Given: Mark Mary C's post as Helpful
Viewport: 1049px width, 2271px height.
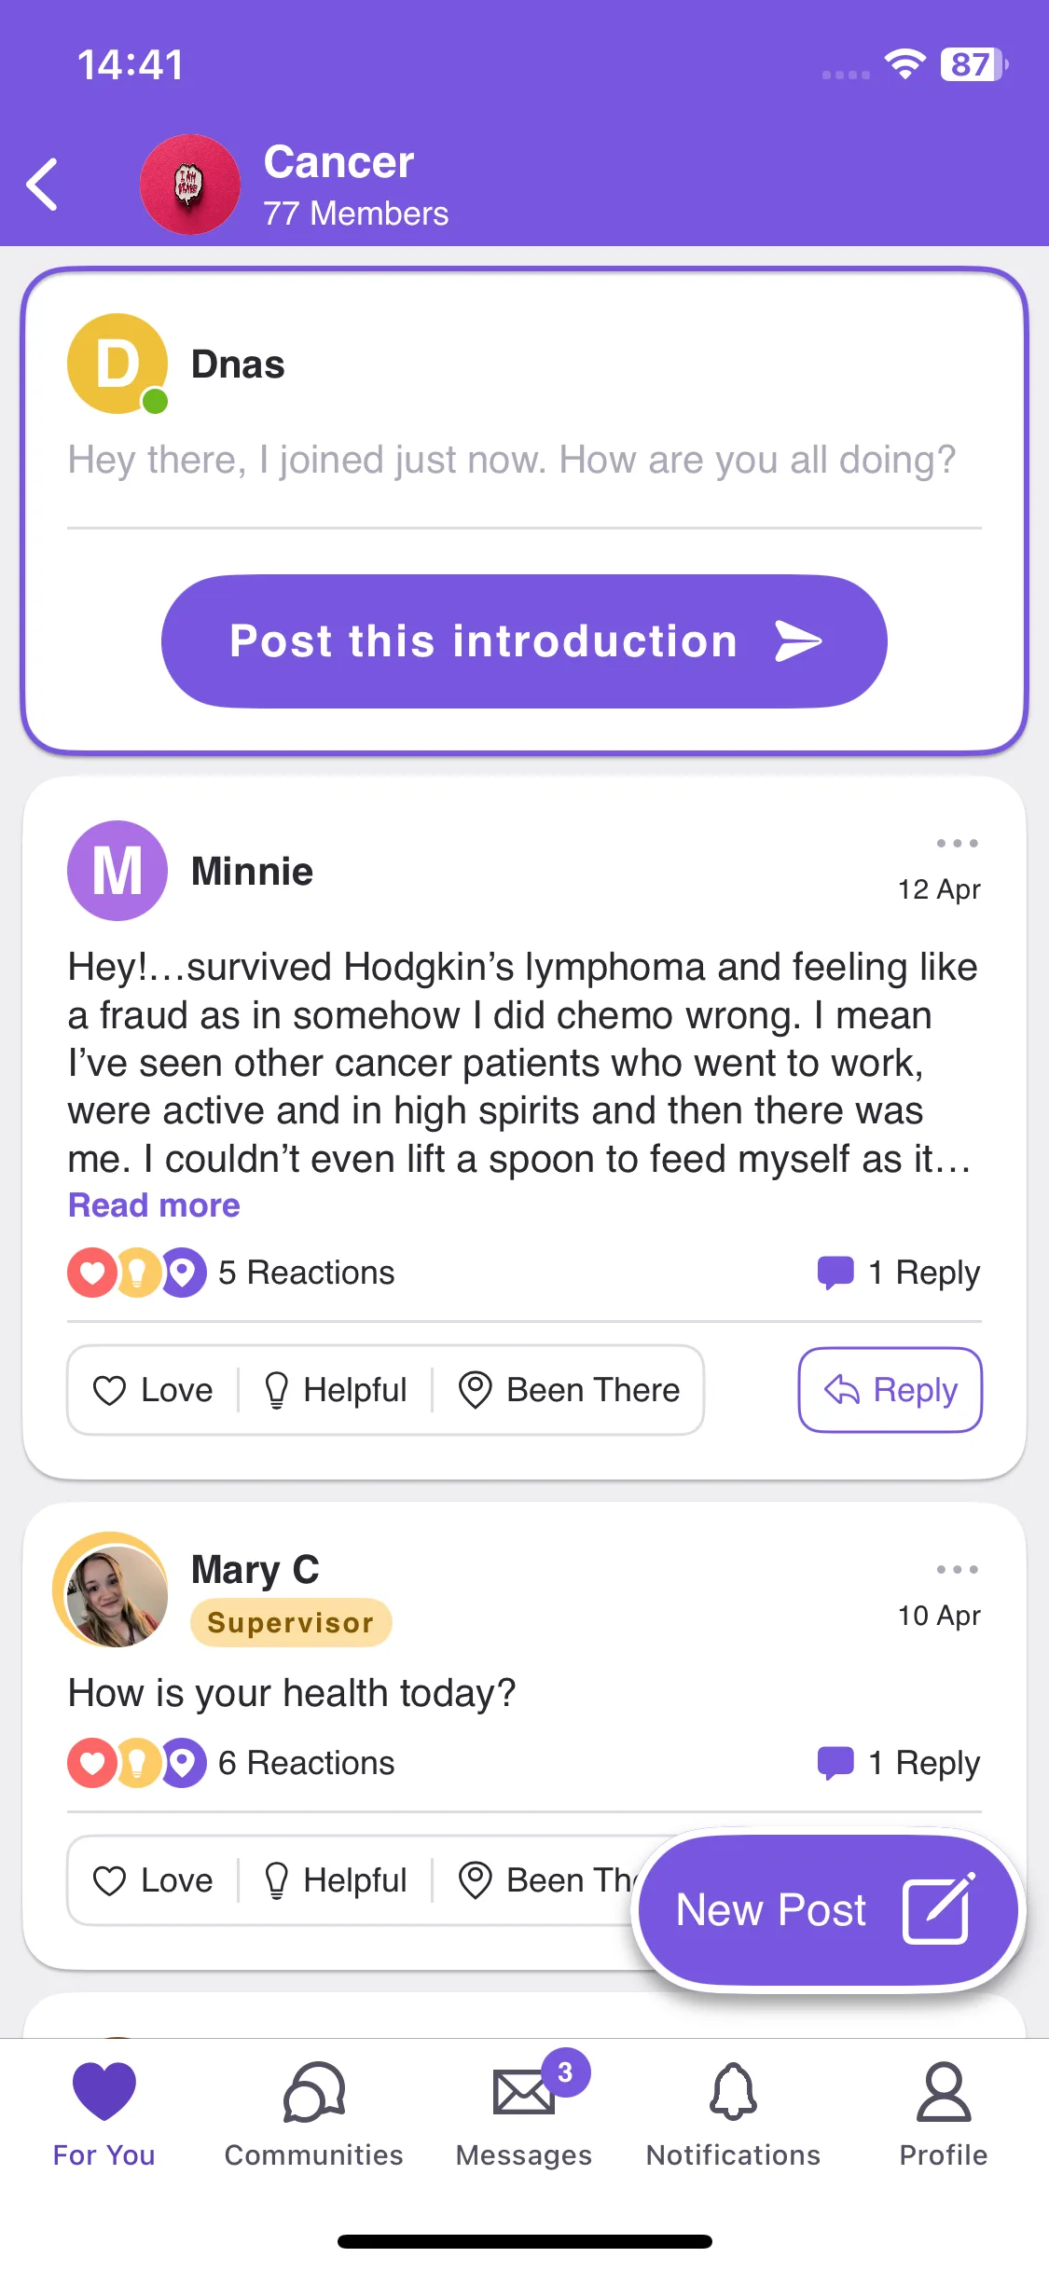Looking at the screenshot, I should 336,1880.
